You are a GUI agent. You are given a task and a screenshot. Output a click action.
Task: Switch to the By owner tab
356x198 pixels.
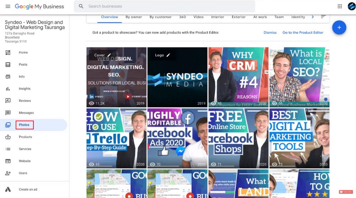134,17
